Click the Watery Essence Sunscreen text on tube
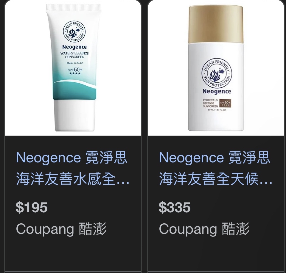Viewport: 286px width, 273px height. coord(74,55)
